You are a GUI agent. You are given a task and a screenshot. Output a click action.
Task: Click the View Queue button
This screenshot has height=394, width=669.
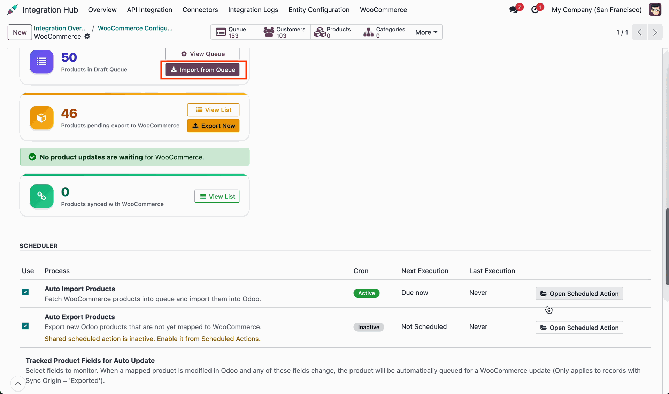[202, 54]
